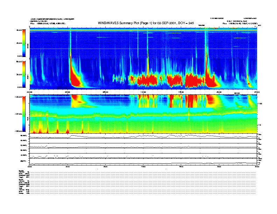The height and width of the screenshot is (214, 277).
Task: Click the black horizontal line in the RAD2 panel
Action: (143, 44)
